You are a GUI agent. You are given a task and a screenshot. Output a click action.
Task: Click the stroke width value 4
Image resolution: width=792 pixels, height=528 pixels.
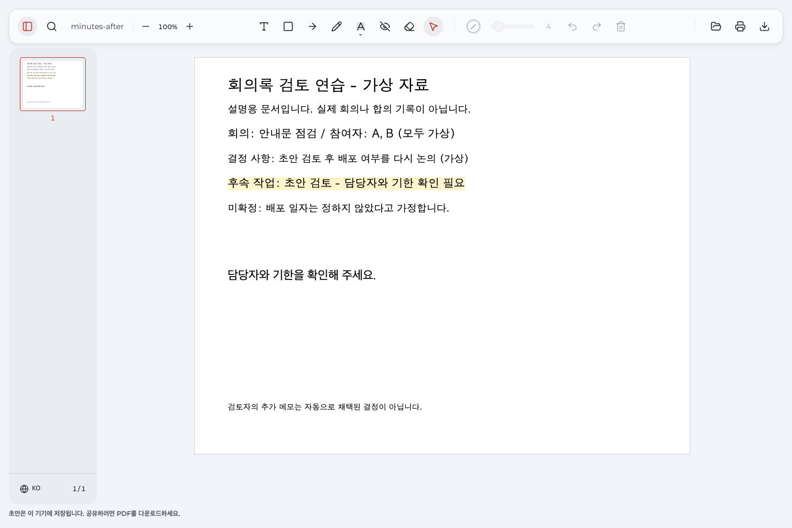548,26
